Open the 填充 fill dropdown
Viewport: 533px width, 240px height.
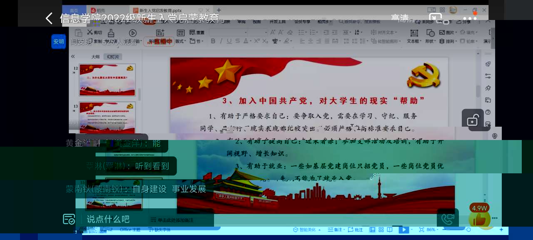click(x=468, y=32)
